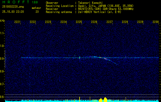Click the 1.1 kHz frequency label
The width and height of the screenshot is (161, 102).
click(2, 33)
